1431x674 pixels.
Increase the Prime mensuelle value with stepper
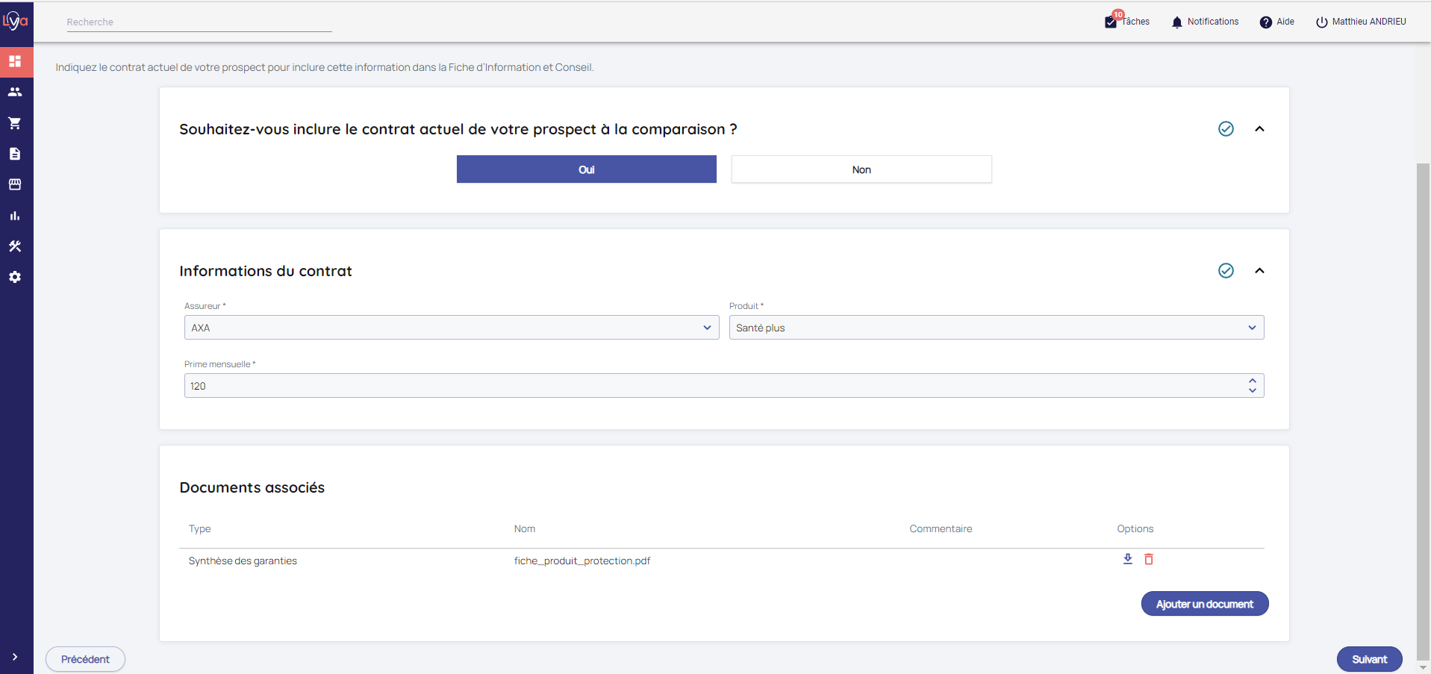1252,381
